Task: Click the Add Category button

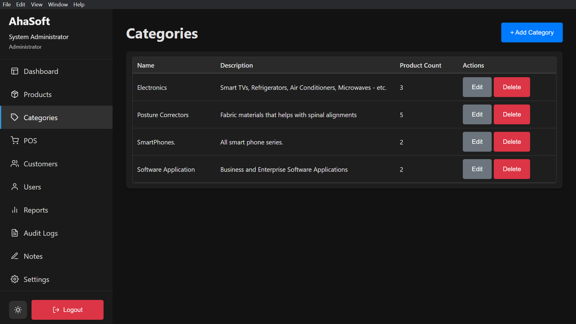Action: click(x=532, y=32)
